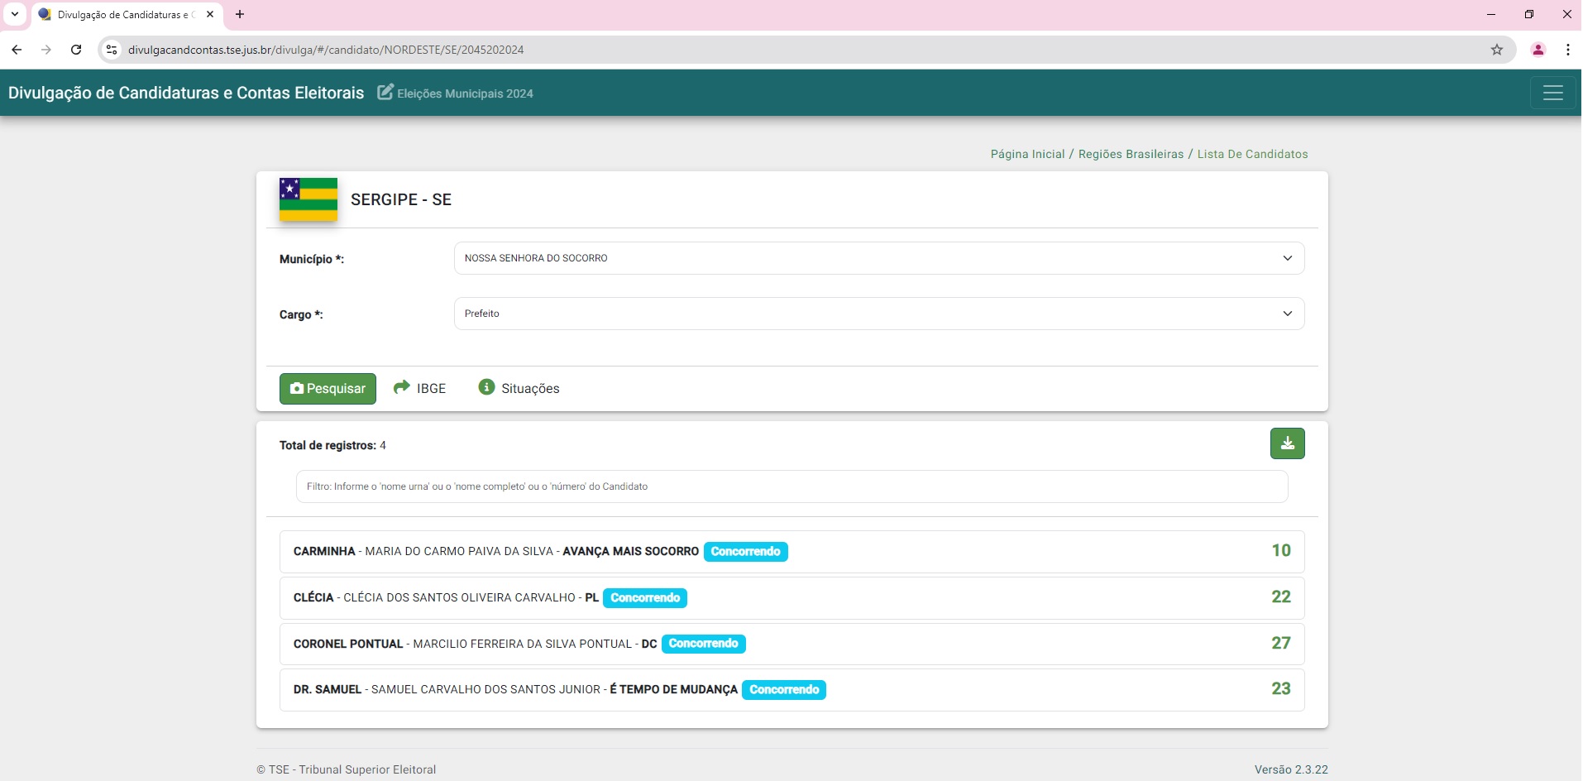
Task: Open the Regiões Brasileiras breadcrumb
Action: [1131, 154]
